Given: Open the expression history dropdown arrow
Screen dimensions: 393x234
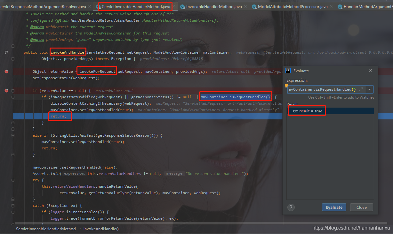Looking at the screenshot, I should (370, 90).
